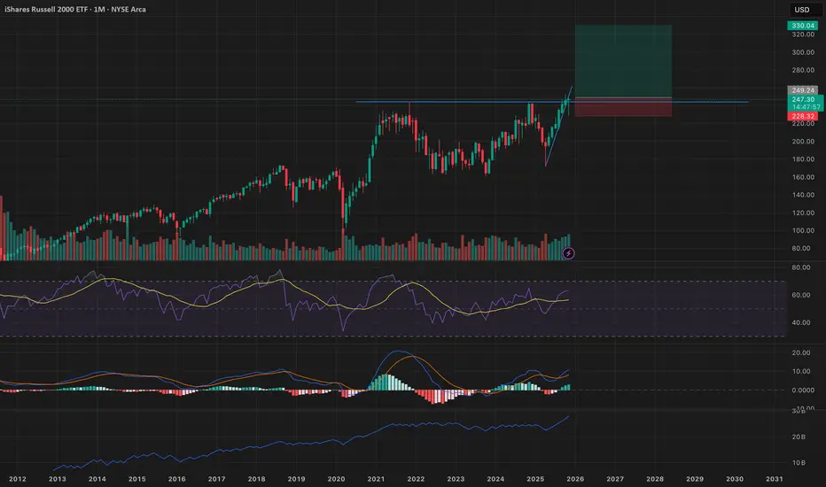Click the 2013 year label on time axis
The image size is (826, 487).
point(57,478)
